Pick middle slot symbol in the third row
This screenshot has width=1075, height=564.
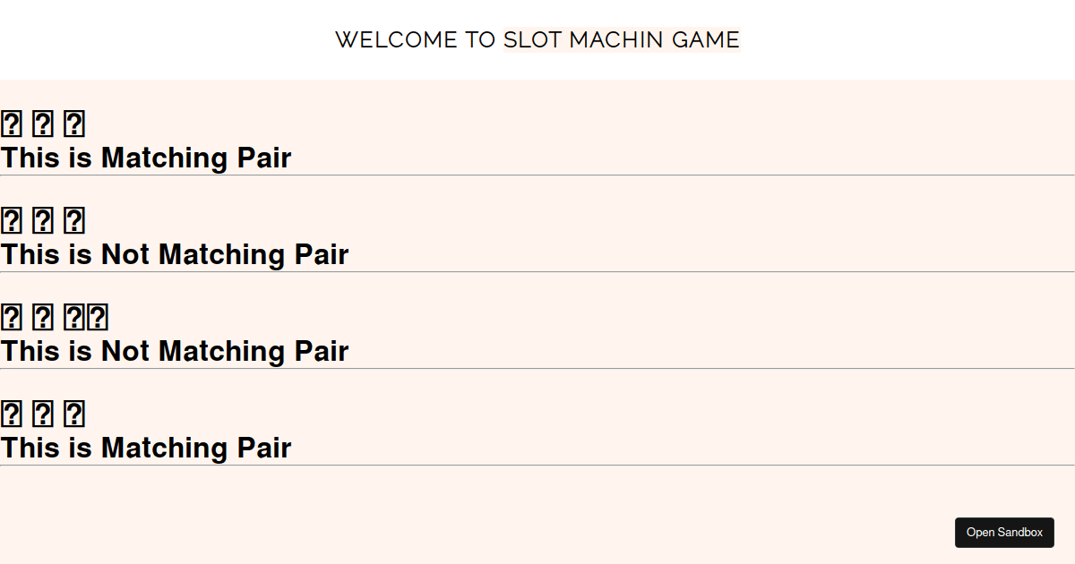coord(42,317)
